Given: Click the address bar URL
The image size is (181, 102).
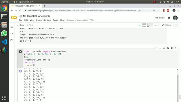Looking at the screenshot, I should pos(84,10).
